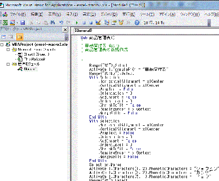Click the Save floppy disk icon
219x181 pixels.
(23, 23)
